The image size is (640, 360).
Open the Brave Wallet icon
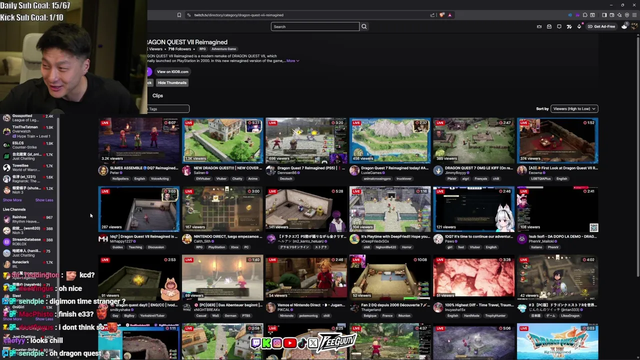point(611,15)
